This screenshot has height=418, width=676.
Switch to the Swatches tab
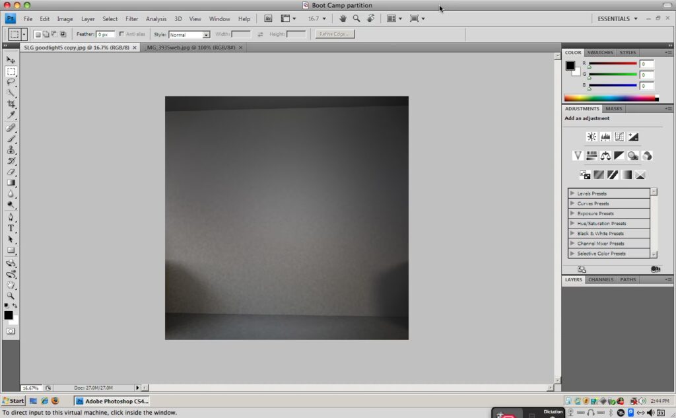(x=600, y=52)
